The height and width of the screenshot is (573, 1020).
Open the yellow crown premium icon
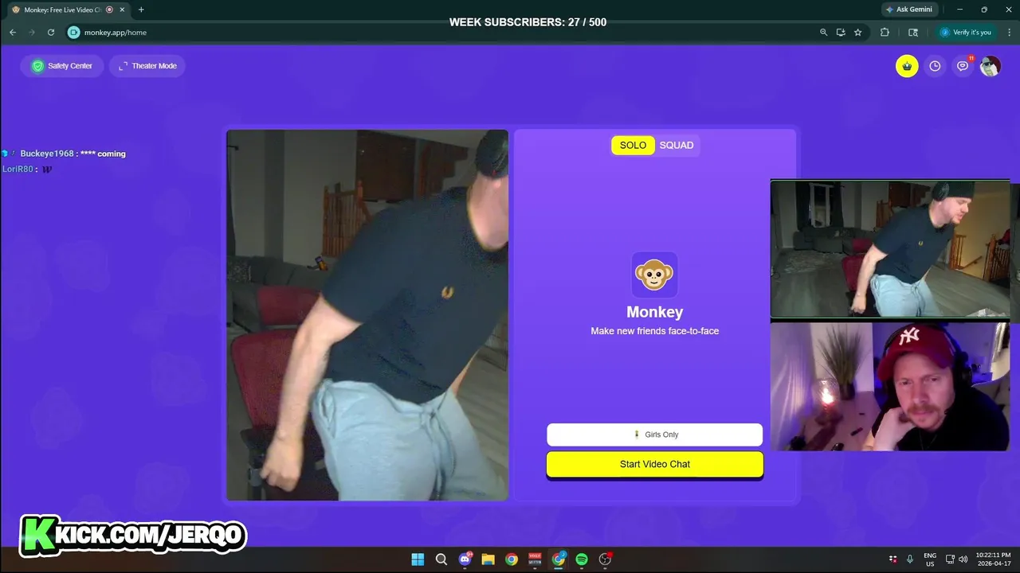click(907, 66)
